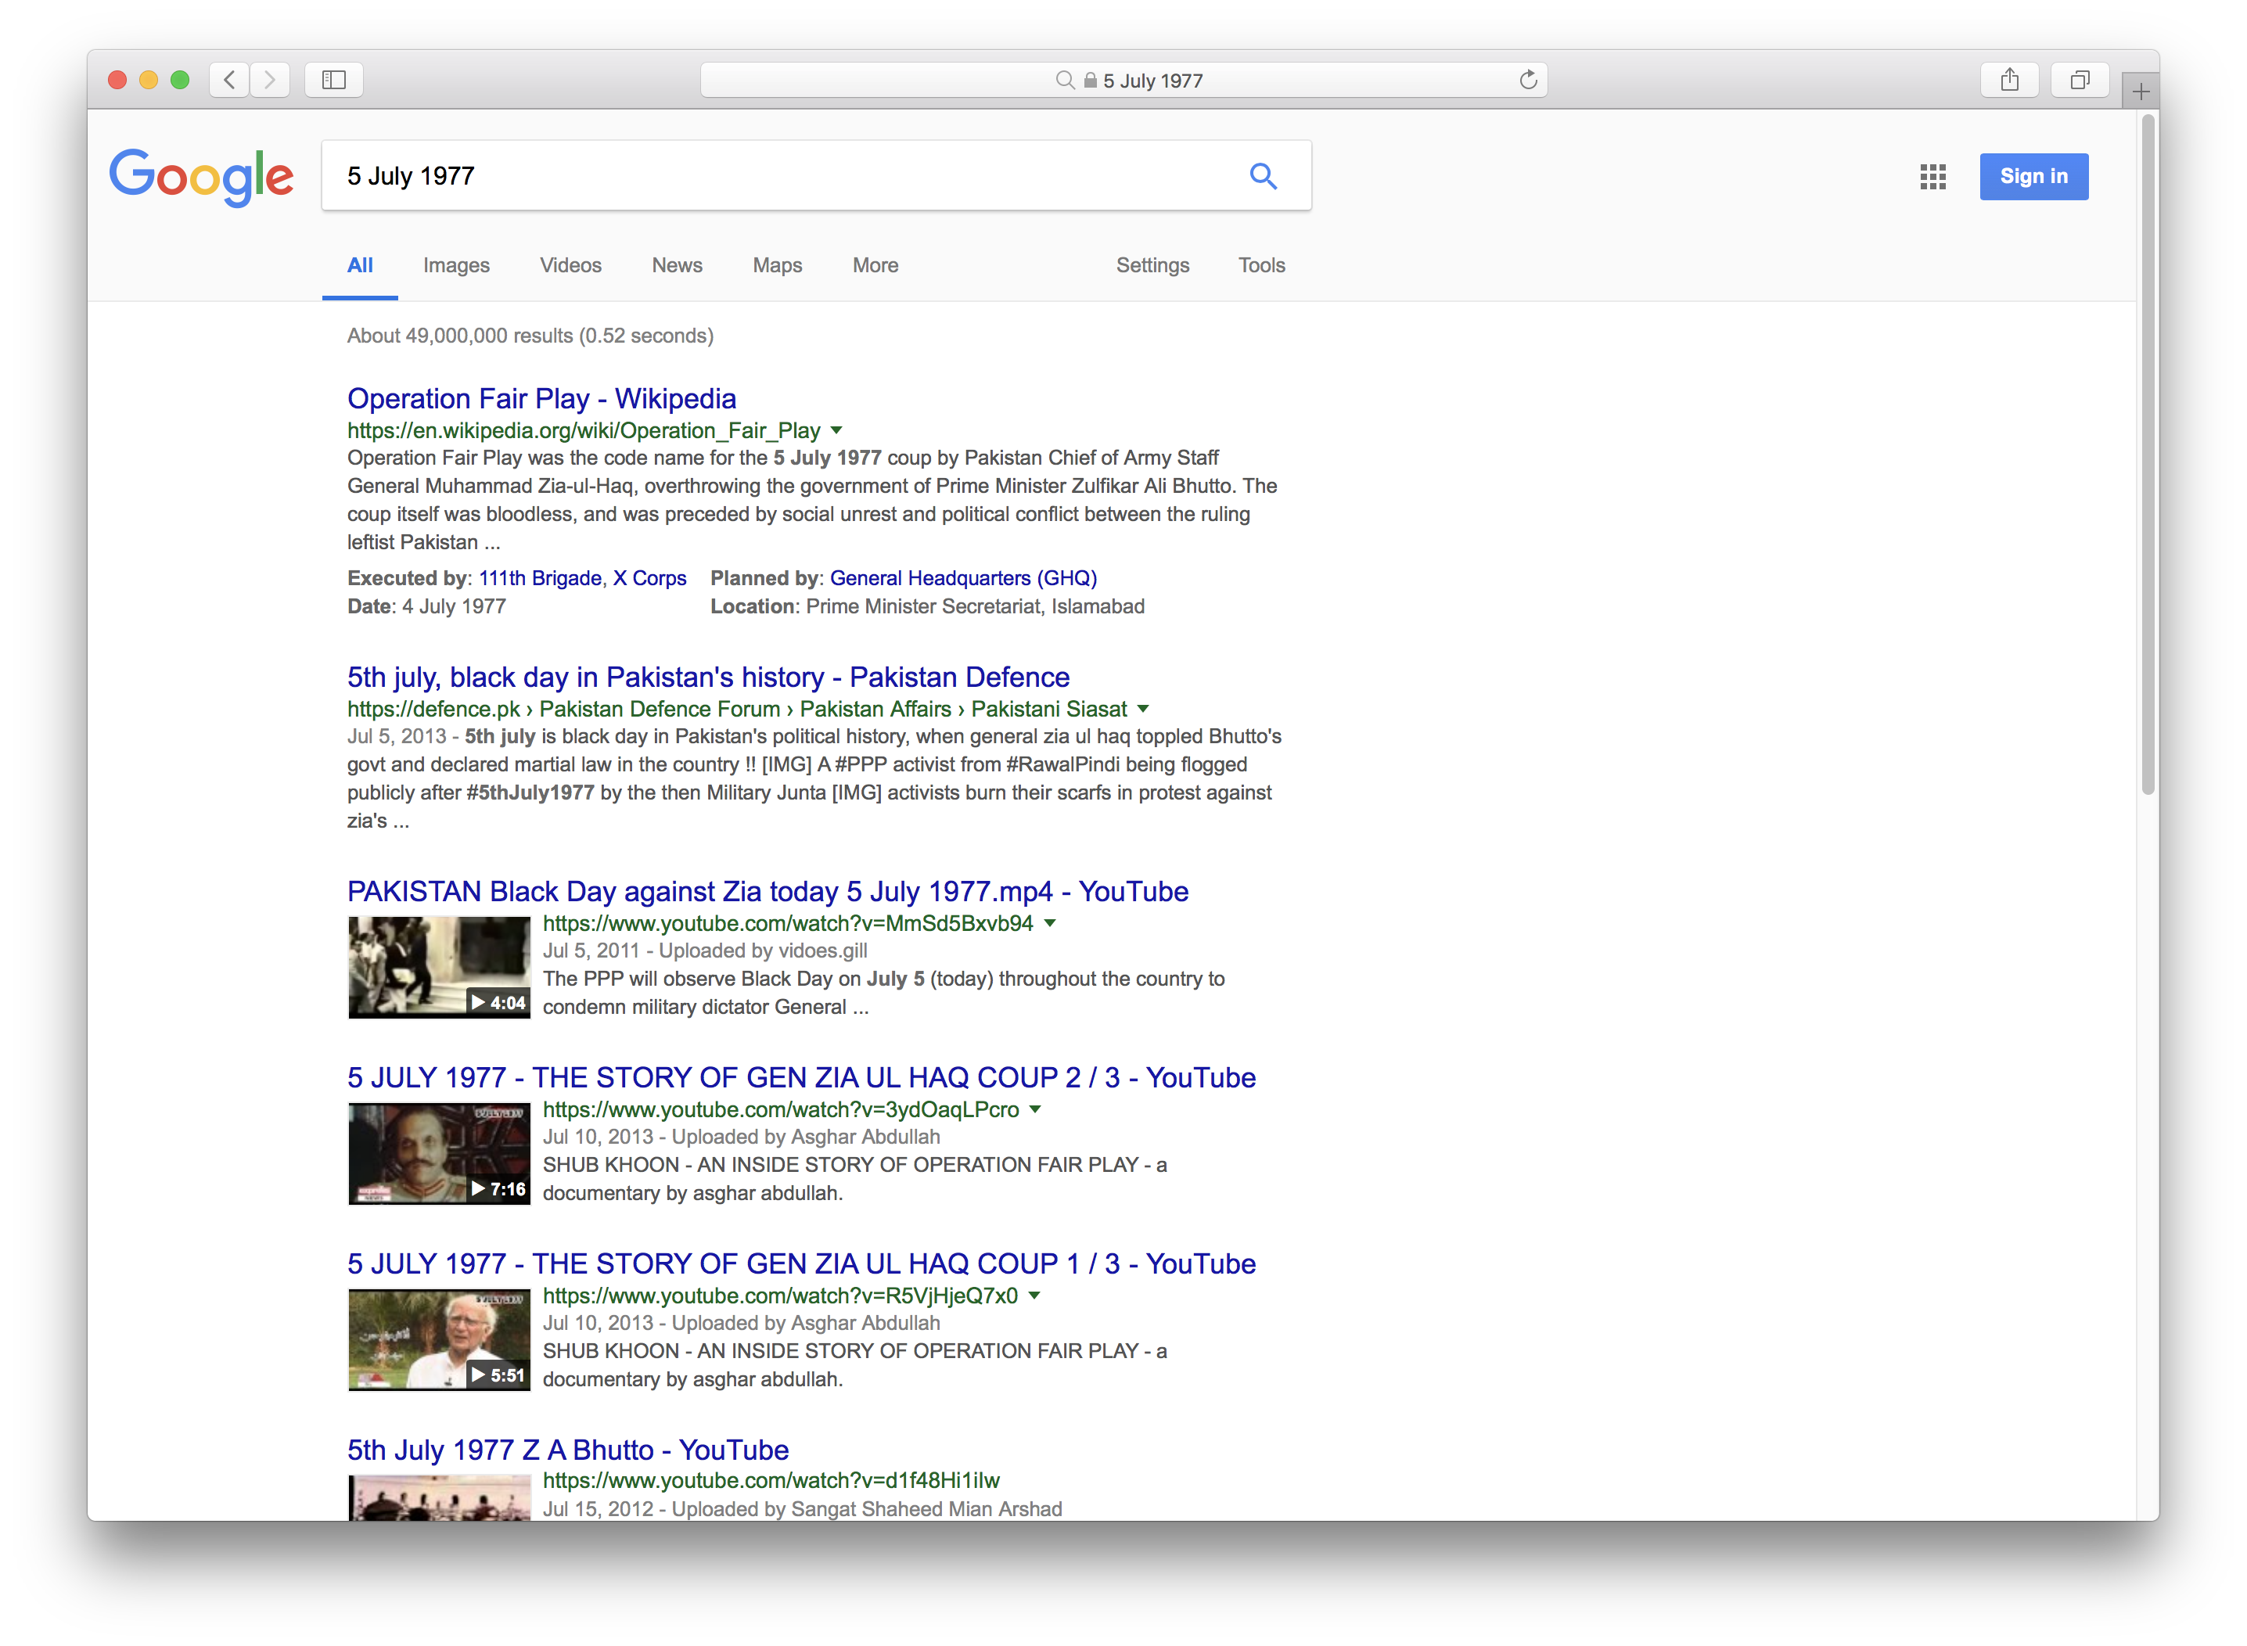The height and width of the screenshot is (1646, 2247).
Task: Open the X Corps link
Action: click(649, 579)
